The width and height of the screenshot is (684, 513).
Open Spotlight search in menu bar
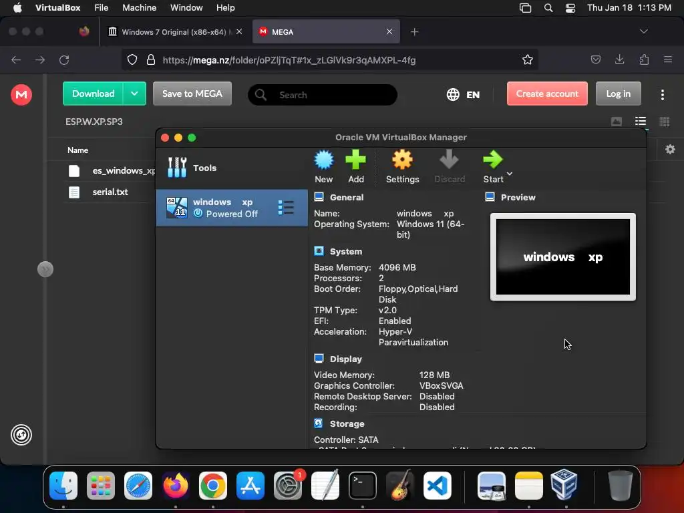(x=548, y=8)
